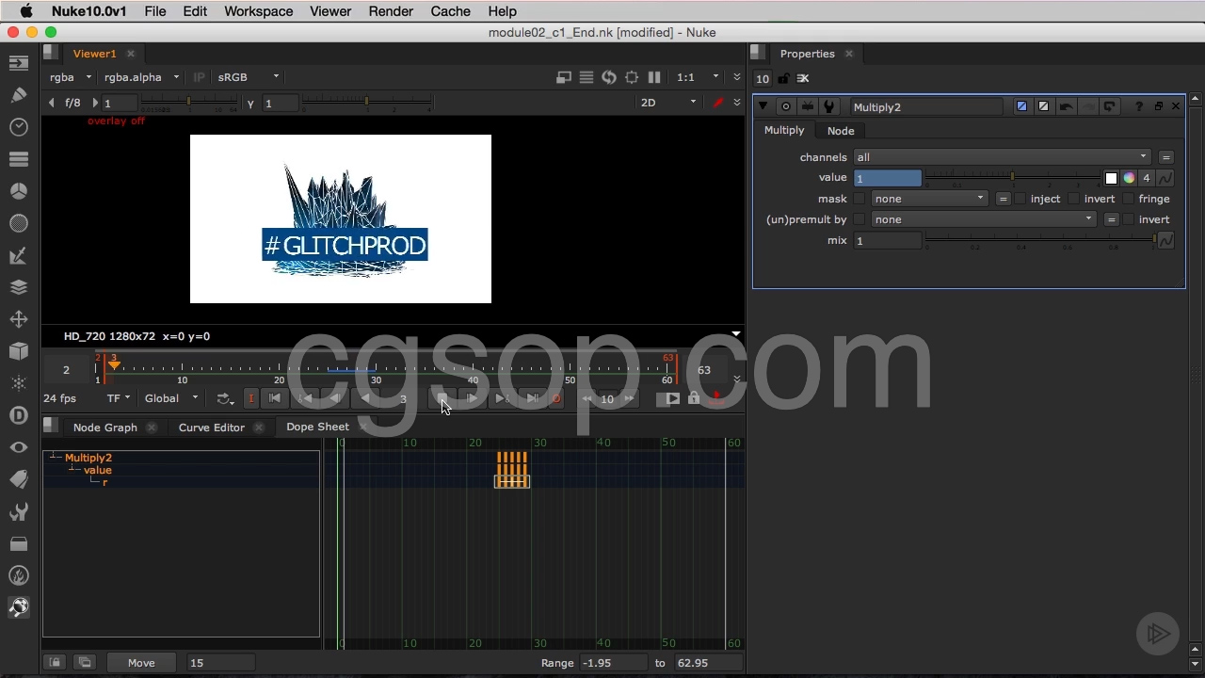The height and width of the screenshot is (678, 1205).
Task: Enable mask invert checkbox
Action: (1074, 199)
